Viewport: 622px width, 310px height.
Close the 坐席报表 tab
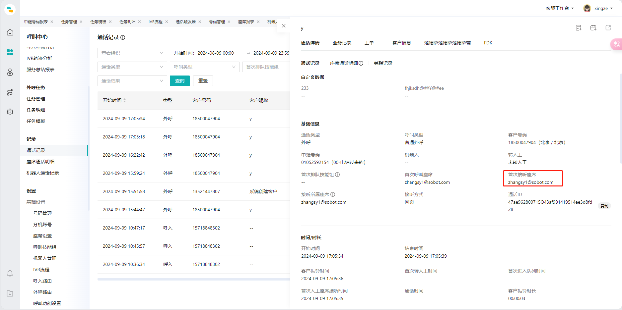258,22
